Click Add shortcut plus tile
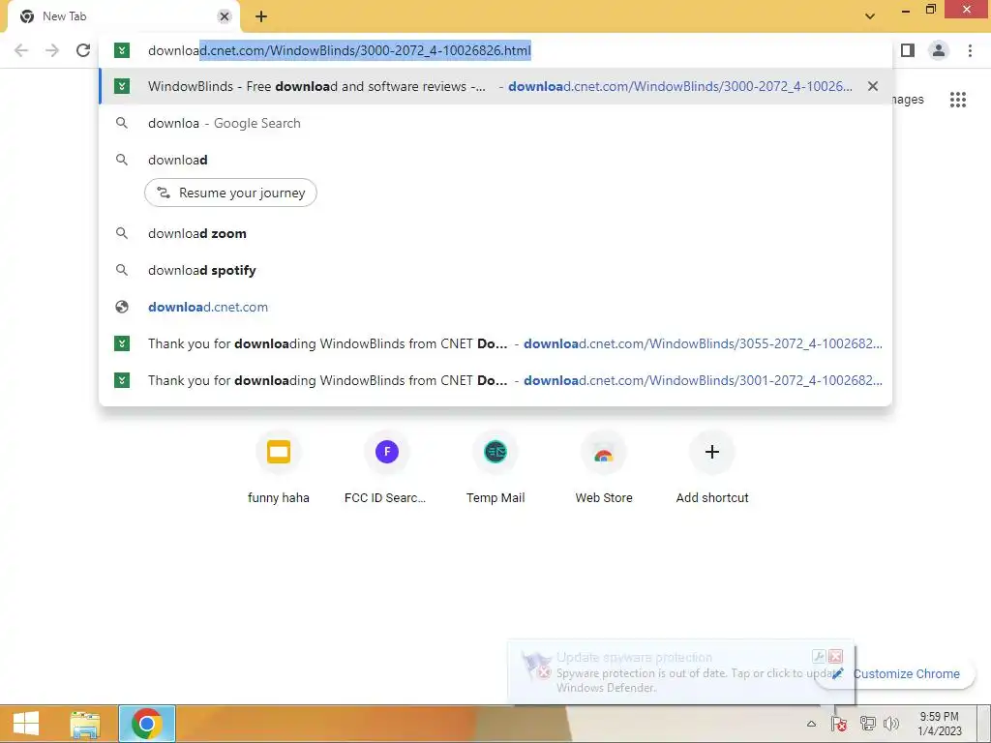 coord(712,468)
